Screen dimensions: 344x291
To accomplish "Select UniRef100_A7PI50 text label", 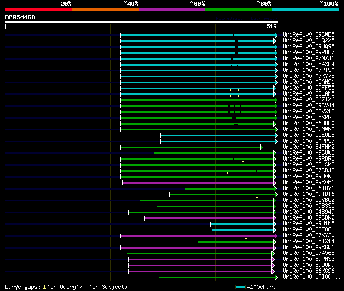I will tap(309, 70).
